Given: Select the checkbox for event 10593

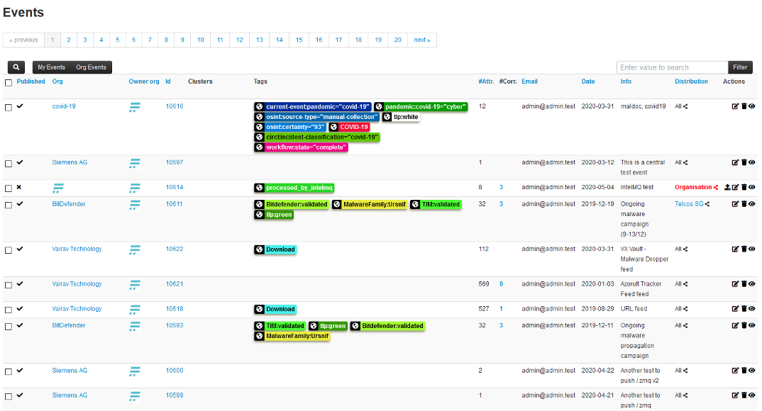Looking at the screenshot, I should (x=9, y=326).
